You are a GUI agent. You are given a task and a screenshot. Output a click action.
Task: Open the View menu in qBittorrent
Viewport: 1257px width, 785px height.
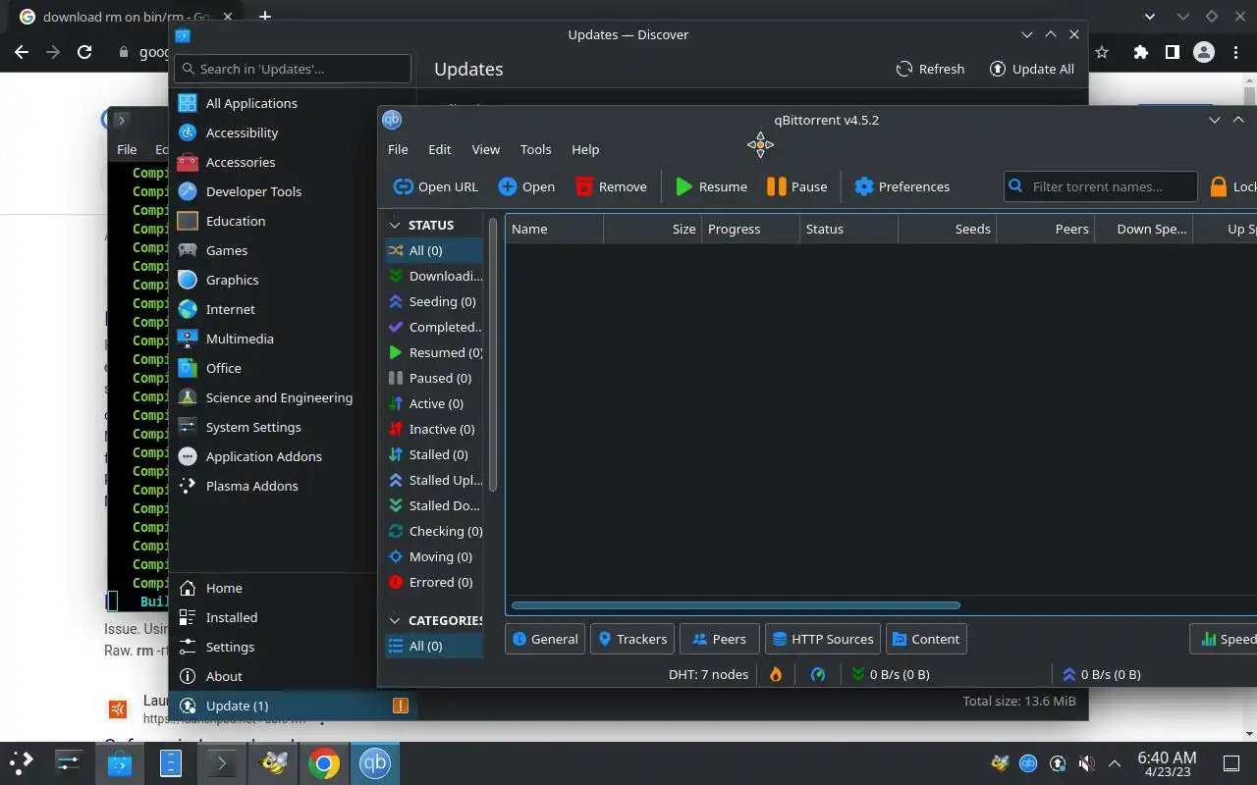(x=486, y=149)
